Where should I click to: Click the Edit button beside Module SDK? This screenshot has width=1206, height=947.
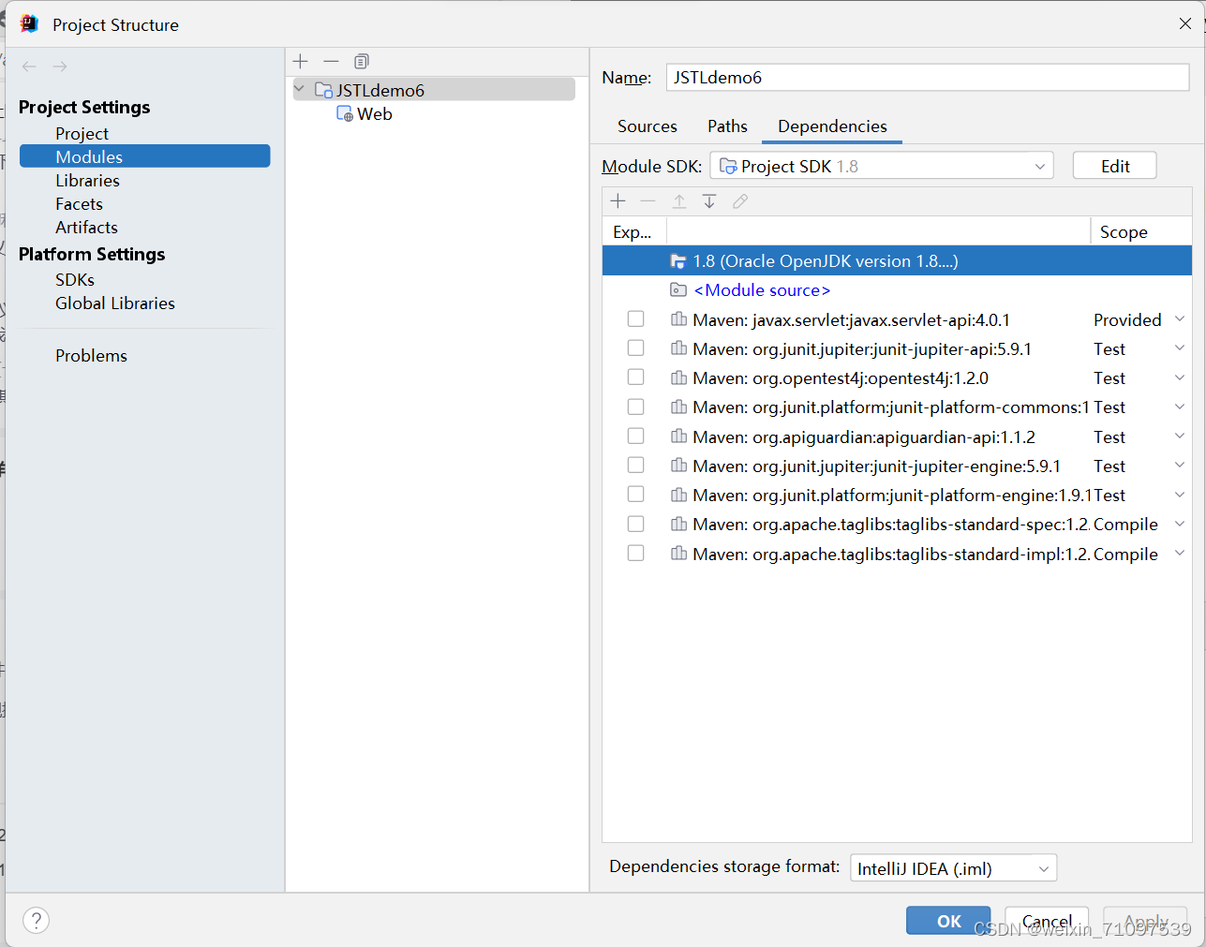tap(1114, 165)
